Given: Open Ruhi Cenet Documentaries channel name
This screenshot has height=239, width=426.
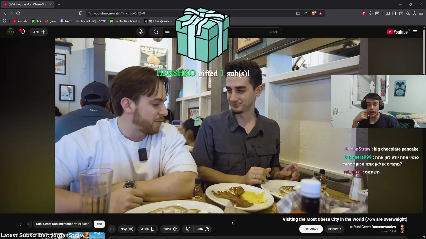Looking at the screenshot, I should point(374,227).
